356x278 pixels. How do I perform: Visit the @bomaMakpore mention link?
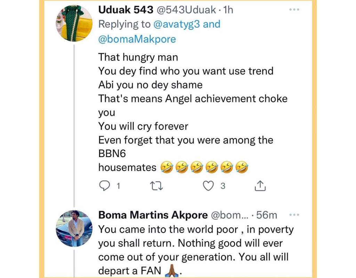[137, 39]
